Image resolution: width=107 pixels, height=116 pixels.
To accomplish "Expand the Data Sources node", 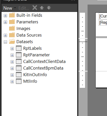I will point(5,36).
